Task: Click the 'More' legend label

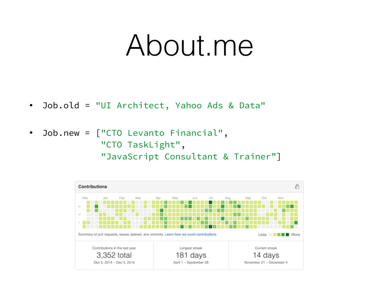Action: (296, 234)
